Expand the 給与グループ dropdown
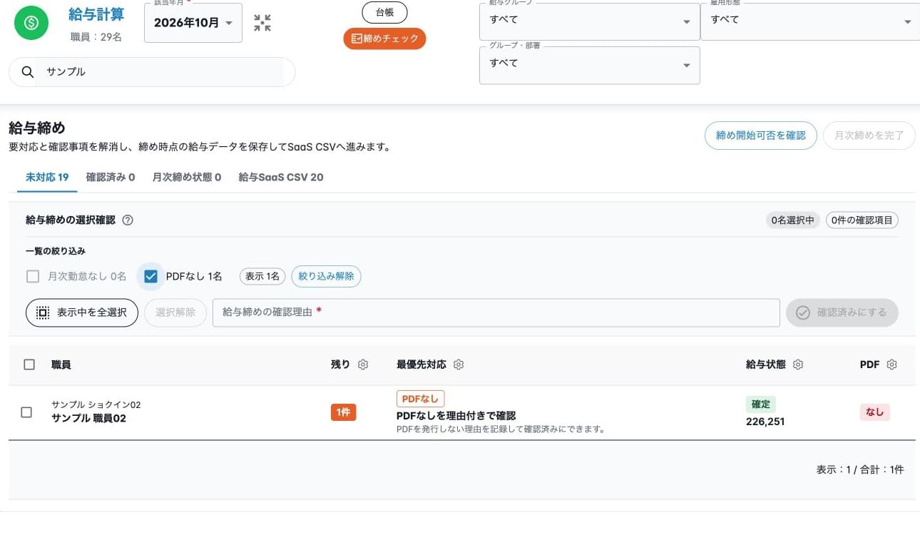The image size is (920, 535). tap(589, 21)
